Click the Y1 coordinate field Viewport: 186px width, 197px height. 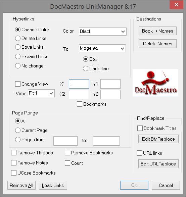pyautogui.click(x=110, y=84)
